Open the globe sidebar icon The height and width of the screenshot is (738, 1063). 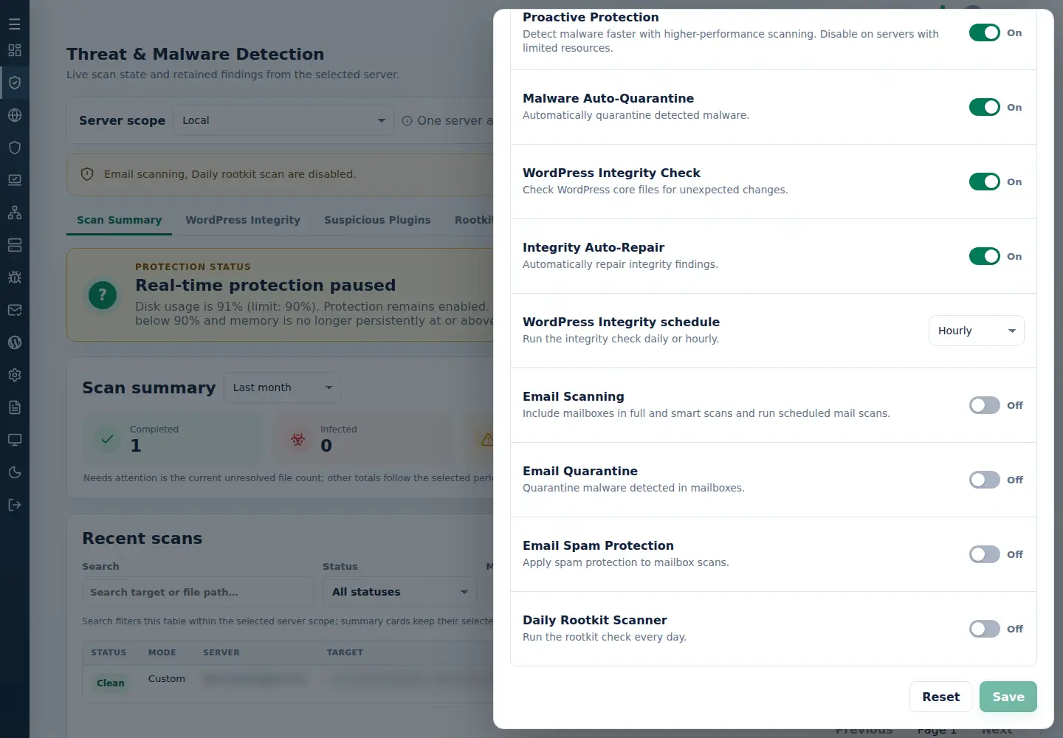pos(15,115)
